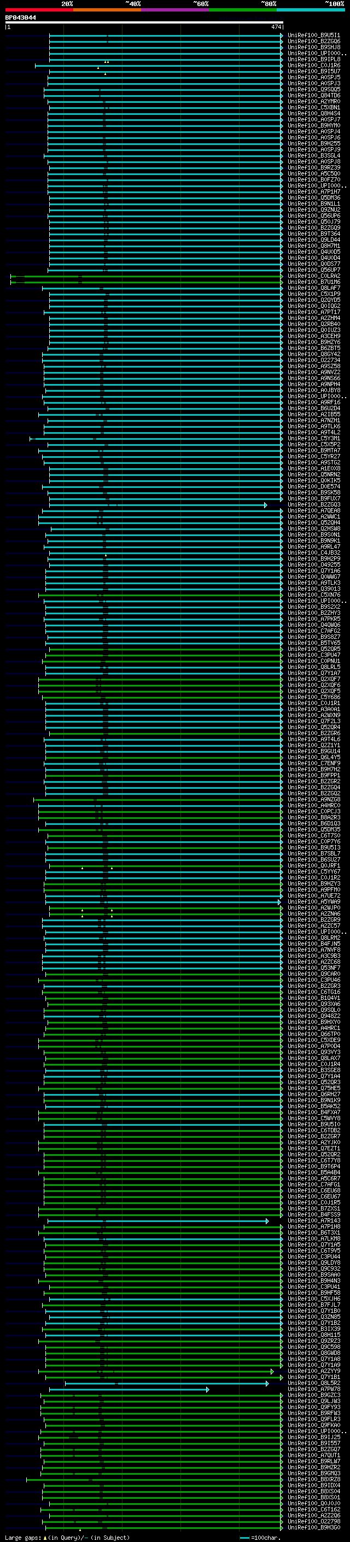
Task: Click UniRef100_B0FZ70 label
Action: coord(313,179)
